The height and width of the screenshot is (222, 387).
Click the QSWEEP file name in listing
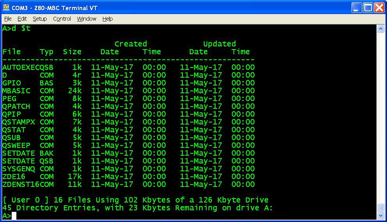[16, 145]
